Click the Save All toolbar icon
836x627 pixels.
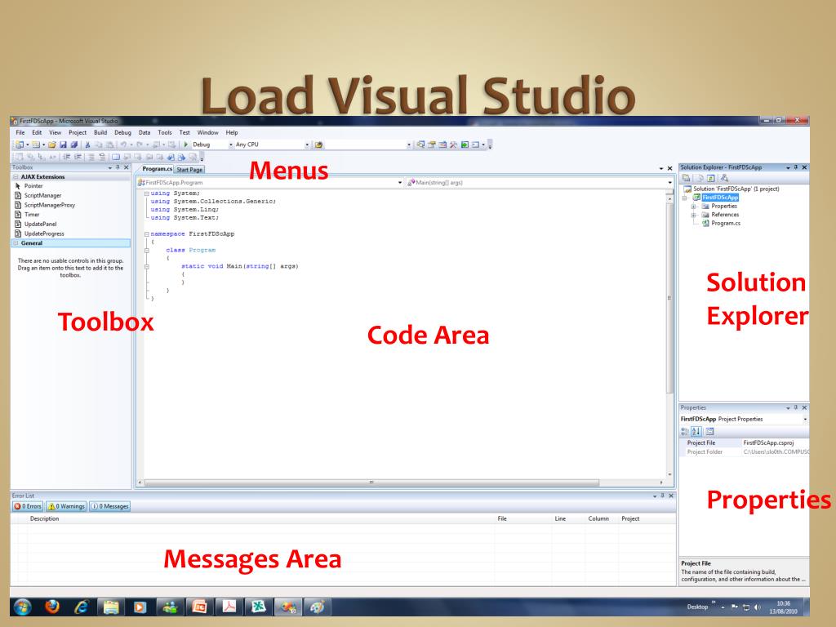click(x=74, y=145)
